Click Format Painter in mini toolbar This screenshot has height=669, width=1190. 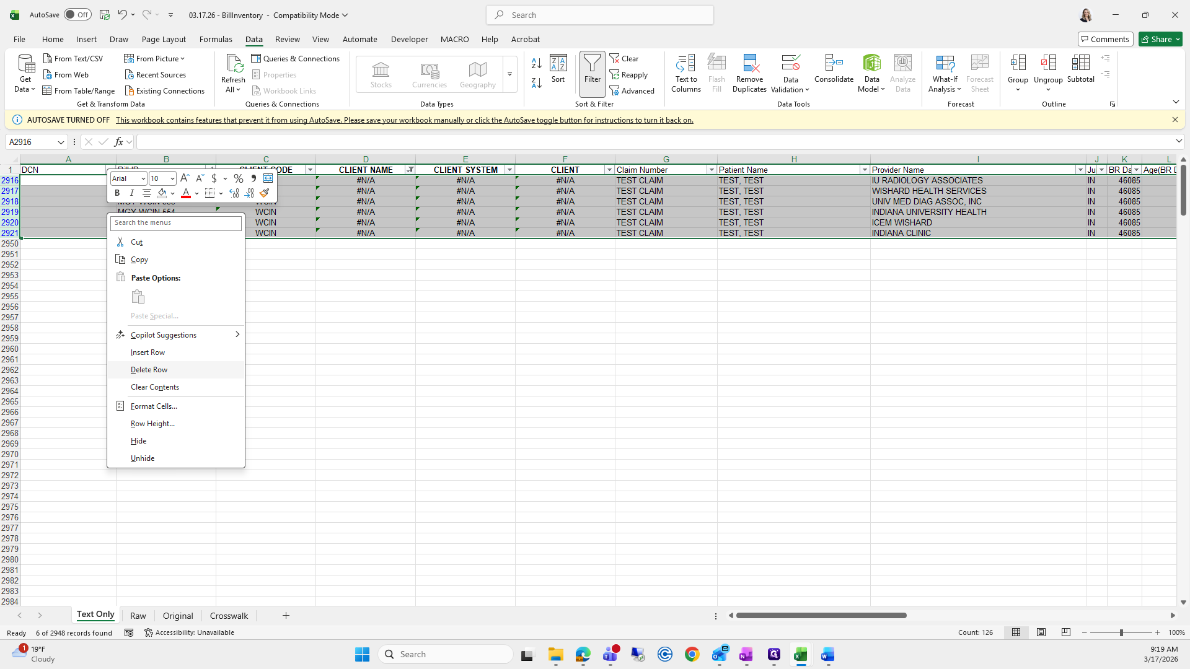(265, 193)
